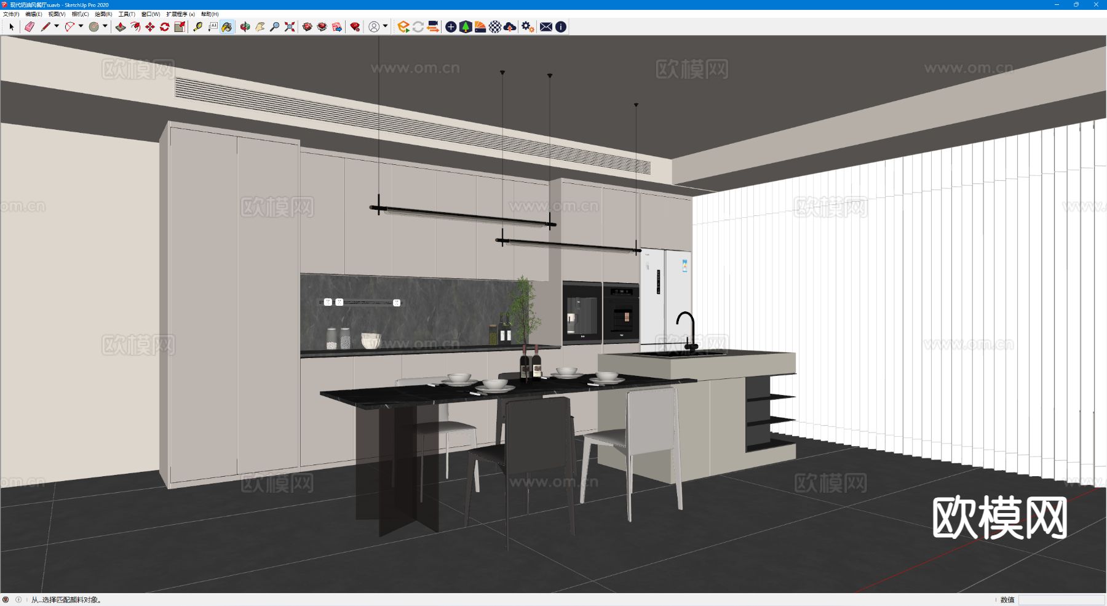Activate the Orbit tool
Image resolution: width=1107 pixels, height=606 pixels.
point(245,27)
